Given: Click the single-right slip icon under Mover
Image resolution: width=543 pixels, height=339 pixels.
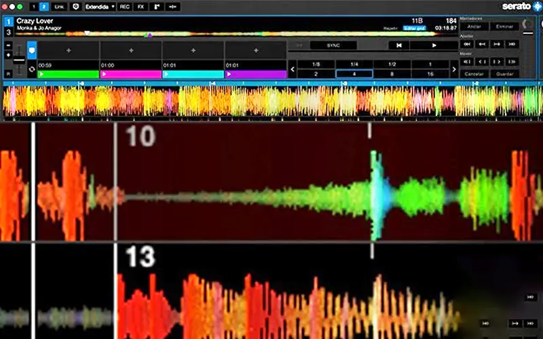Looking at the screenshot, I should pos(497,62).
